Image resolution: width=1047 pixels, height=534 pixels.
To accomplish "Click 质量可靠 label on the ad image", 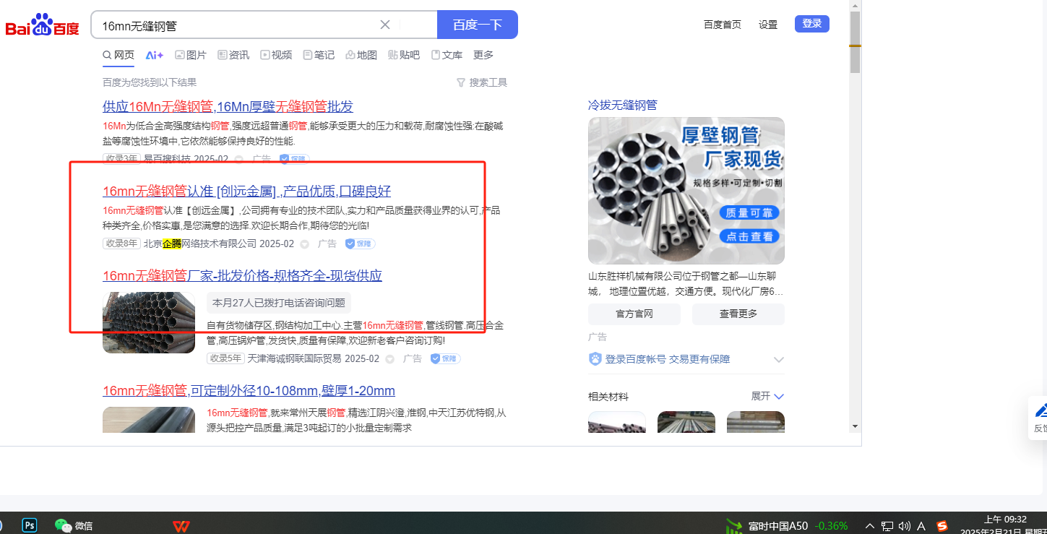I will click(749, 212).
